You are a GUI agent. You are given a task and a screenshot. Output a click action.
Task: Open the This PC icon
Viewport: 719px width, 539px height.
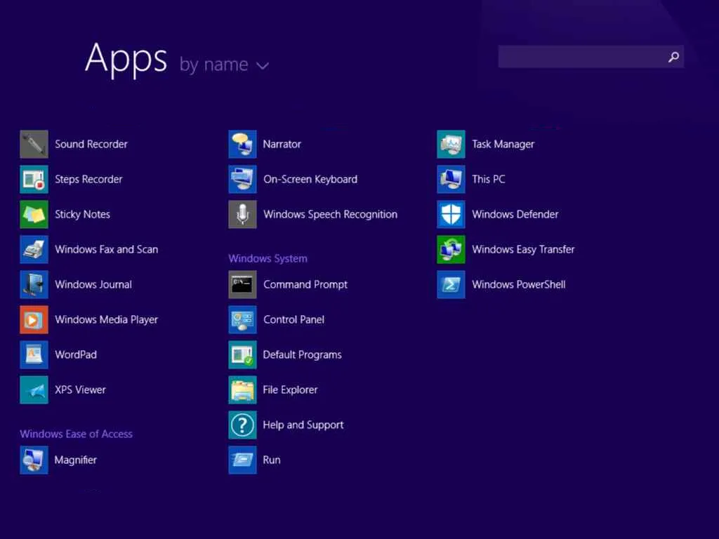[451, 179]
